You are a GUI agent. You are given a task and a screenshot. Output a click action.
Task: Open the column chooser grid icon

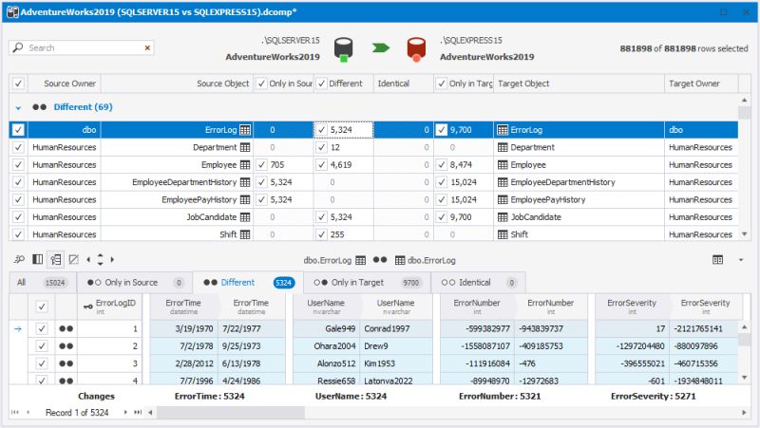[x=717, y=260]
